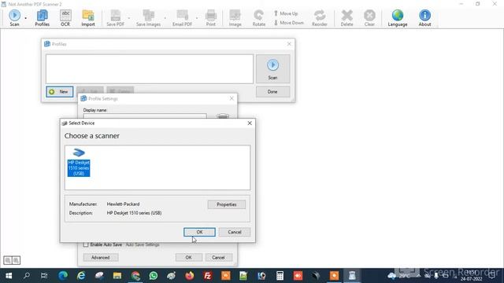Open WhatsApp from the taskbar

pyautogui.click(x=154, y=276)
